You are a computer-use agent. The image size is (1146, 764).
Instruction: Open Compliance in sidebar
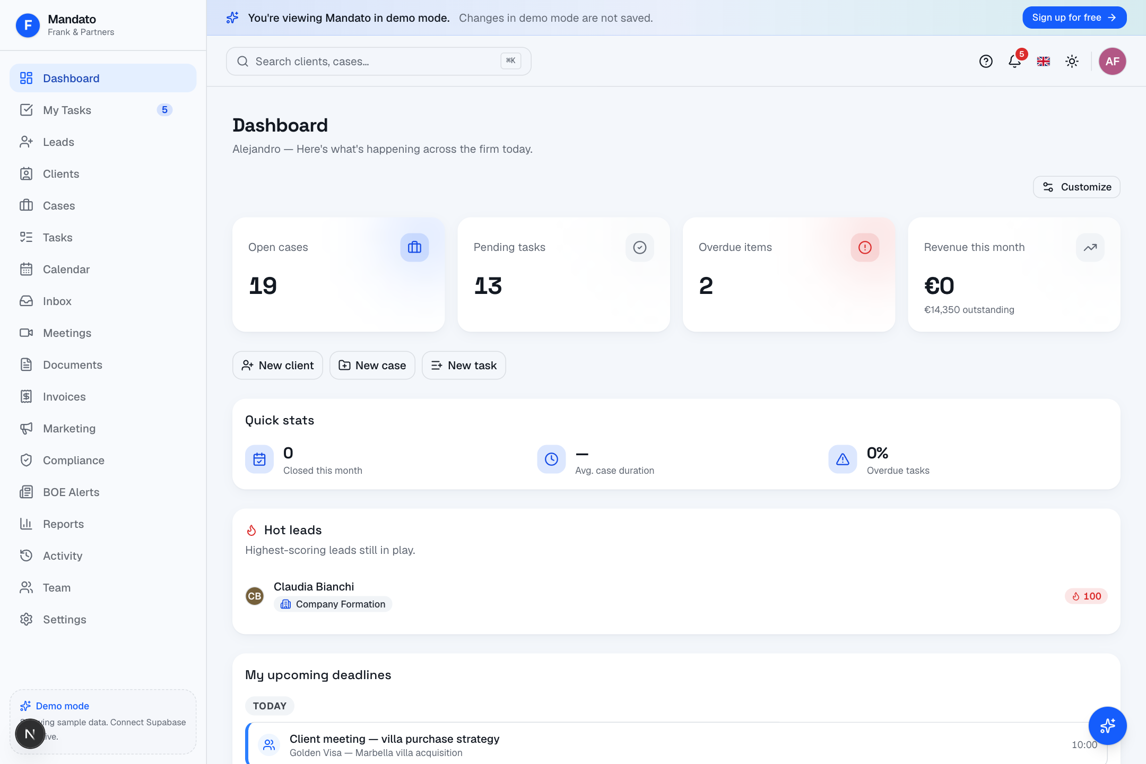pyautogui.click(x=103, y=460)
